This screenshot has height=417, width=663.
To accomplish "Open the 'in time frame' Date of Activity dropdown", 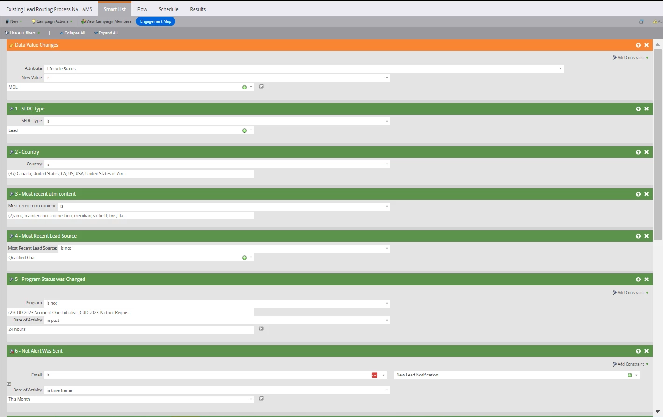I will tap(387, 390).
